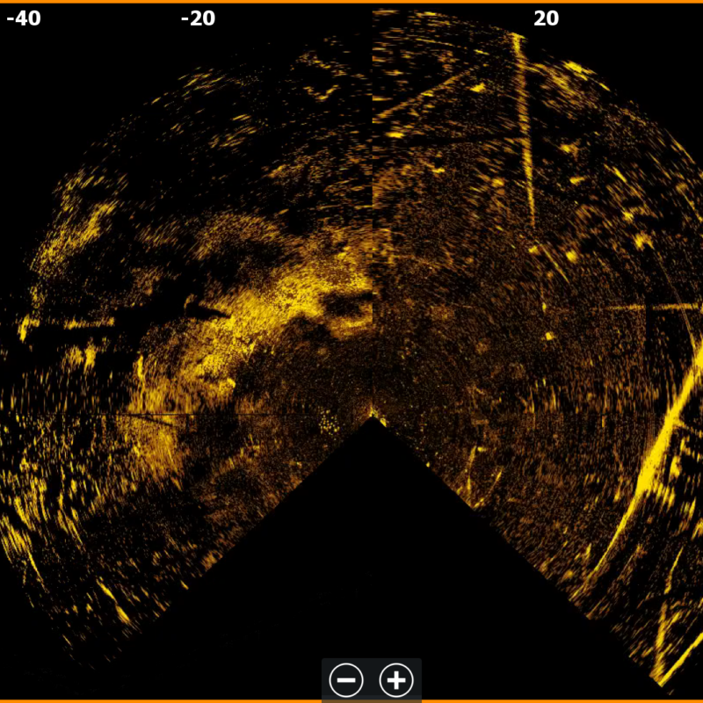Tap the bright return at the far left edge
This screenshot has width=703, height=703.
[24, 329]
